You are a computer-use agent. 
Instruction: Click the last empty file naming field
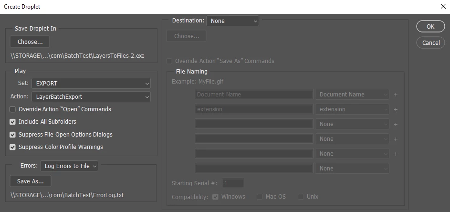click(254, 169)
